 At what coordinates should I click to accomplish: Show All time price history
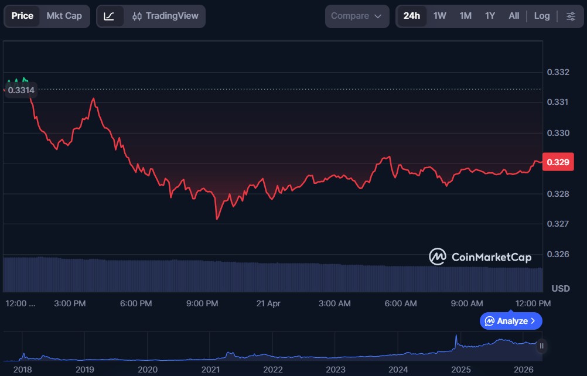[x=514, y=16]
